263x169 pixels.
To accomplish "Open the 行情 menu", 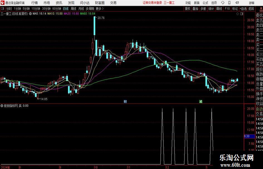I will pyautogui.click(x=35, y=3).
